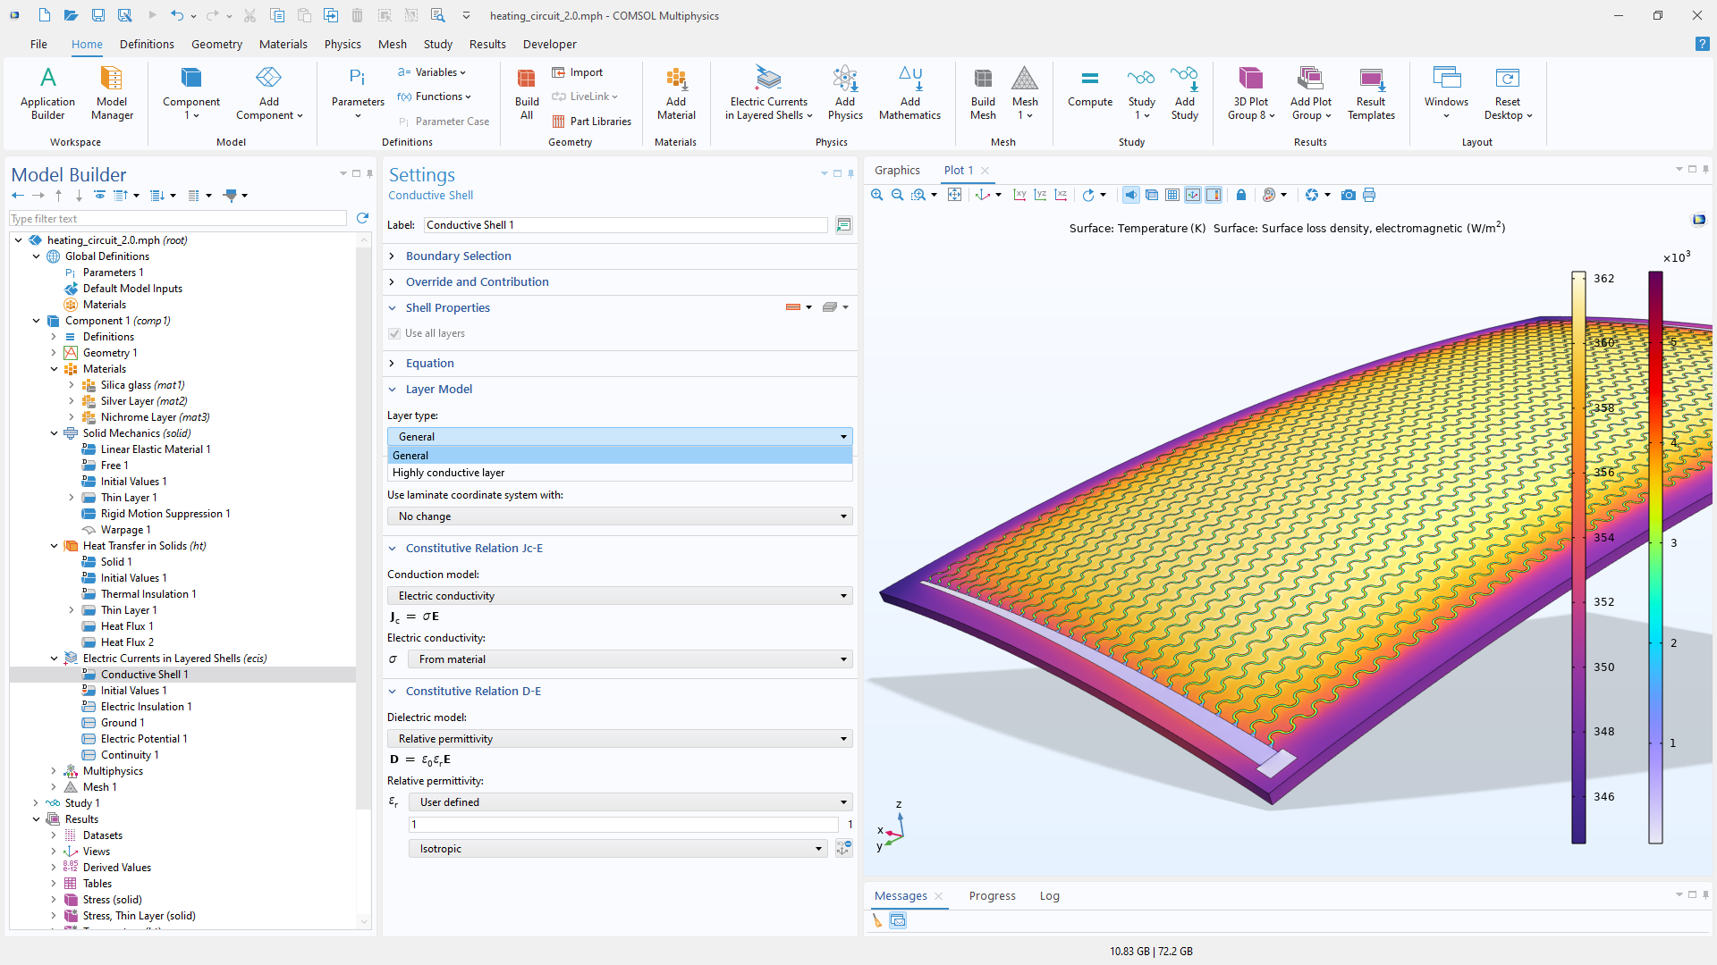Click the camera Image Snapshot icon

click(x=1348, y=195)
